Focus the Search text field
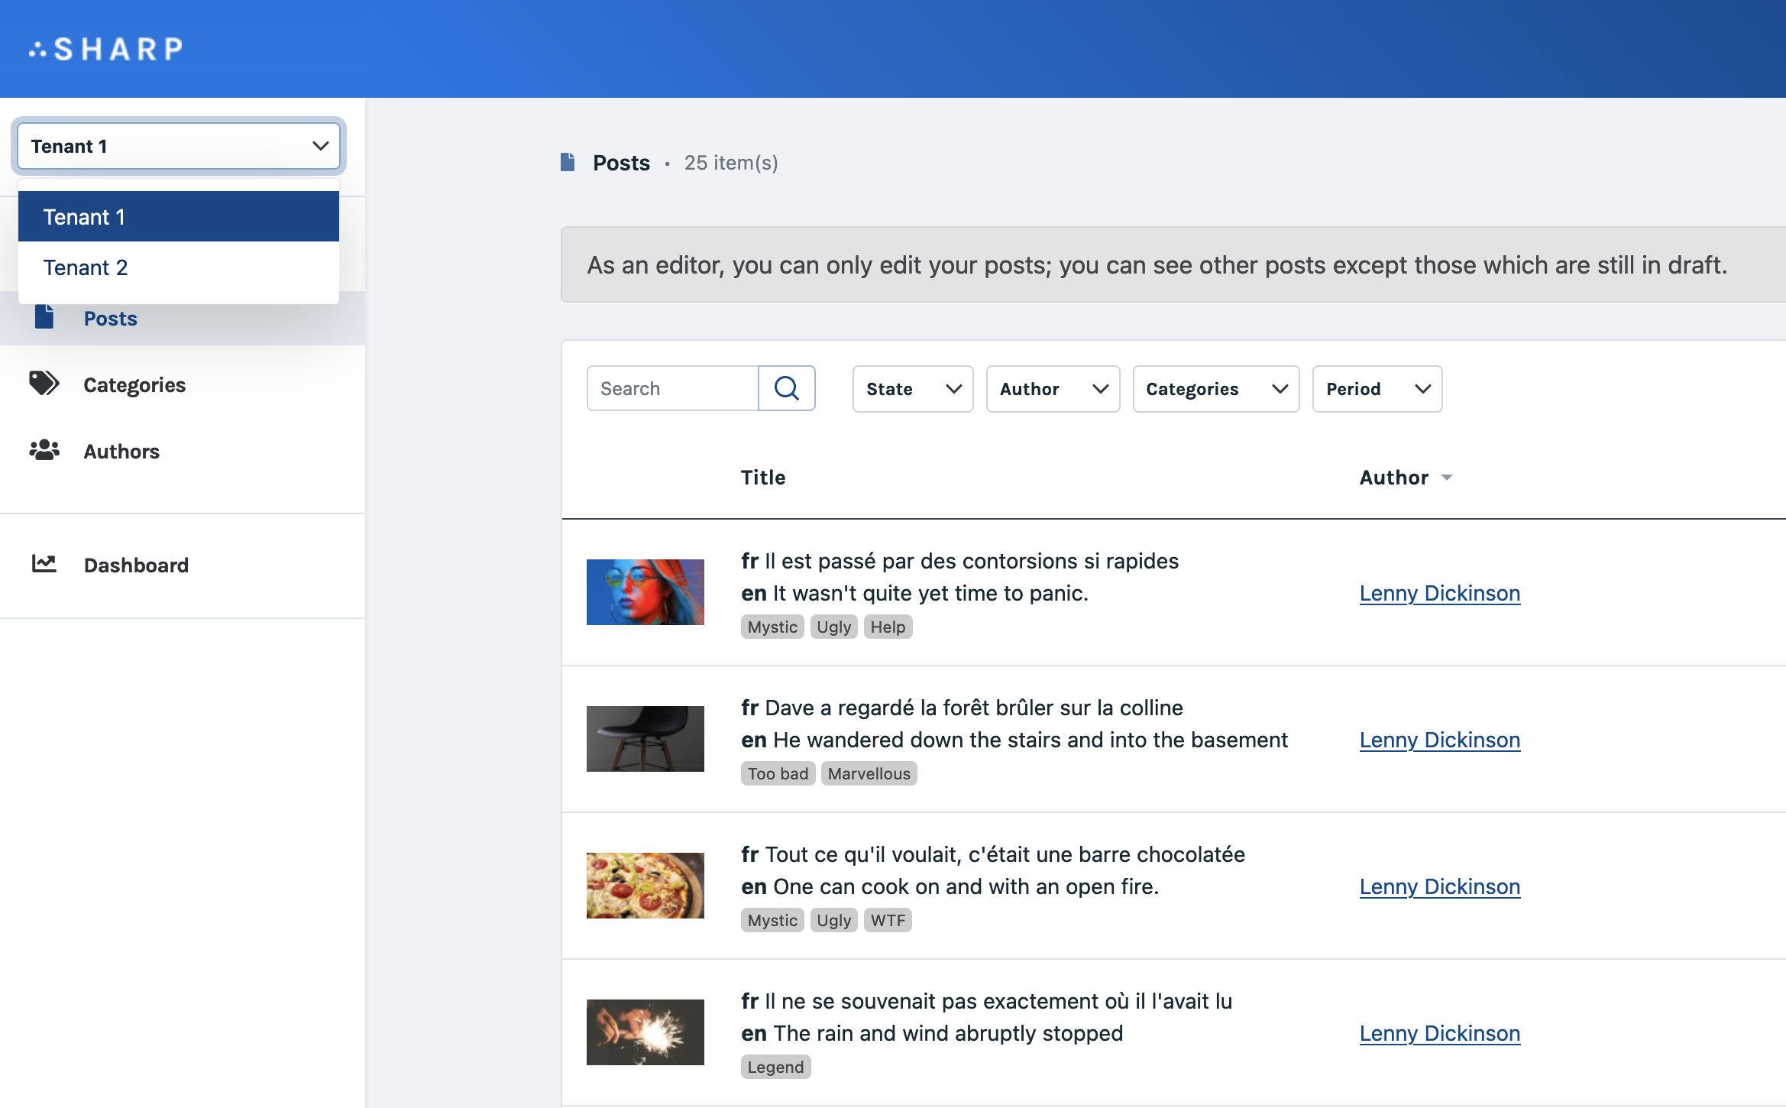Screen dimensions: 1786x1108 click(672, 388)
